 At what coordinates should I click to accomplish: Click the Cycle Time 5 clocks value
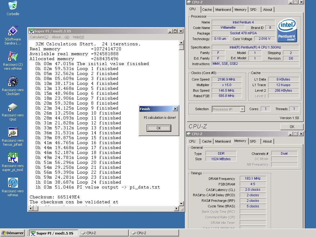point(253,206)
